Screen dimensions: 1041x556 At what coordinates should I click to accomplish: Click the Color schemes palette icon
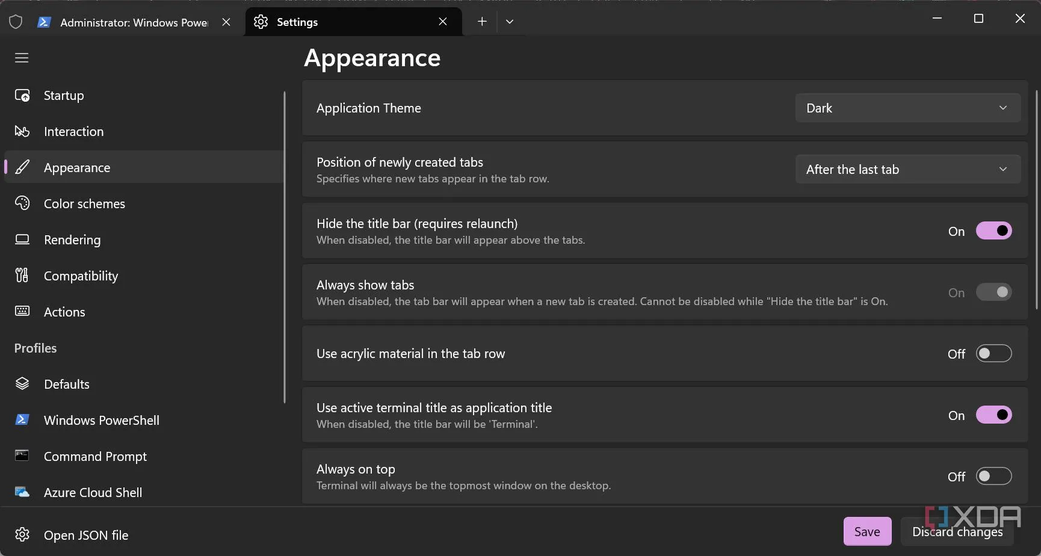coord(22,203)
